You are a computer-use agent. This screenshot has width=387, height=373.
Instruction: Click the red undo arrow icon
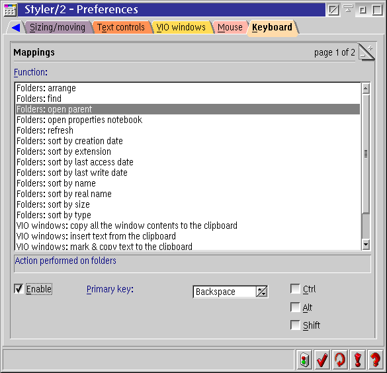tap(340, 360)
